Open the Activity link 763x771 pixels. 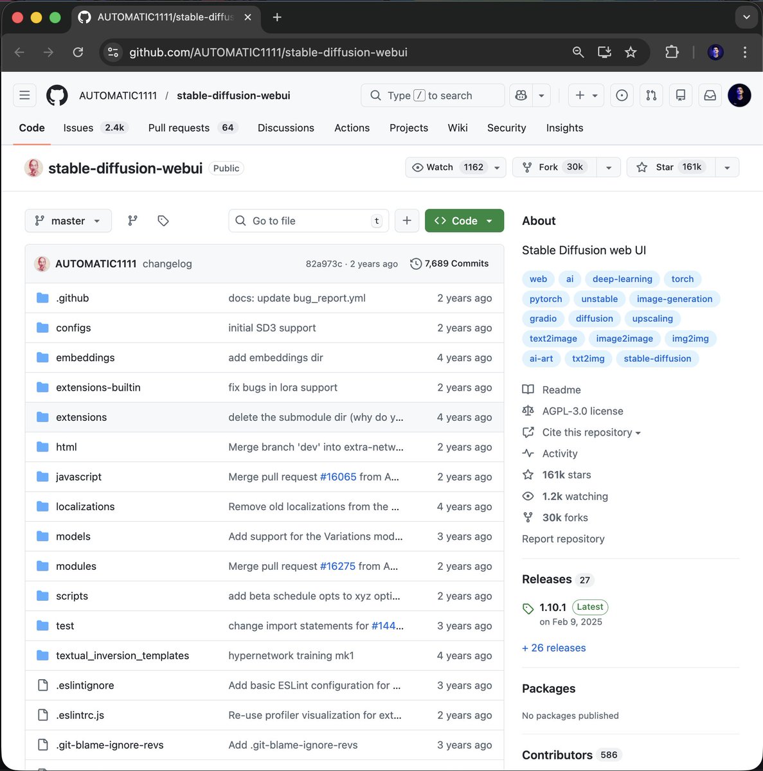click(x=560, y=454)
